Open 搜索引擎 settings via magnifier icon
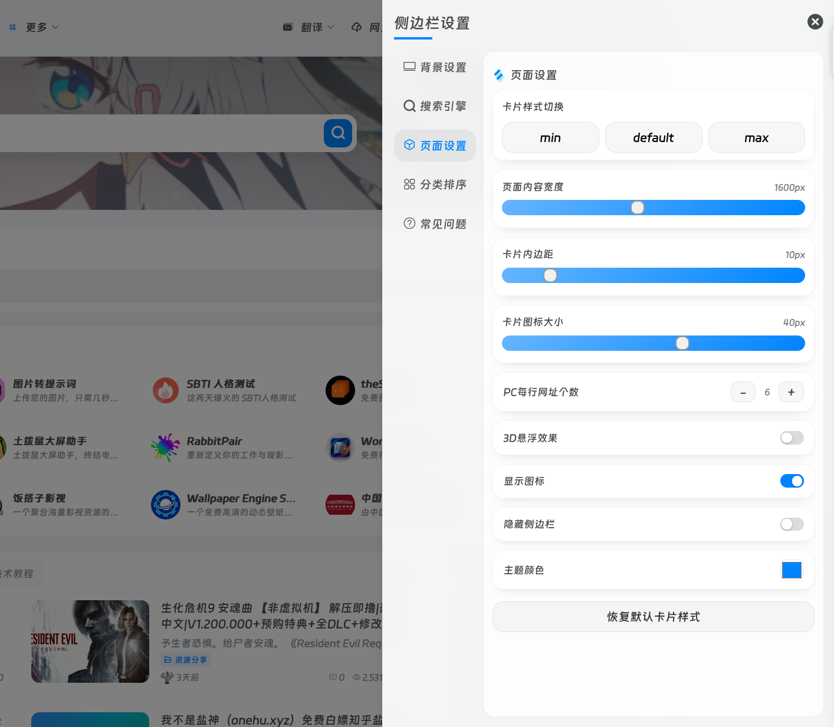The image size is (834, 727). [409, 106]
